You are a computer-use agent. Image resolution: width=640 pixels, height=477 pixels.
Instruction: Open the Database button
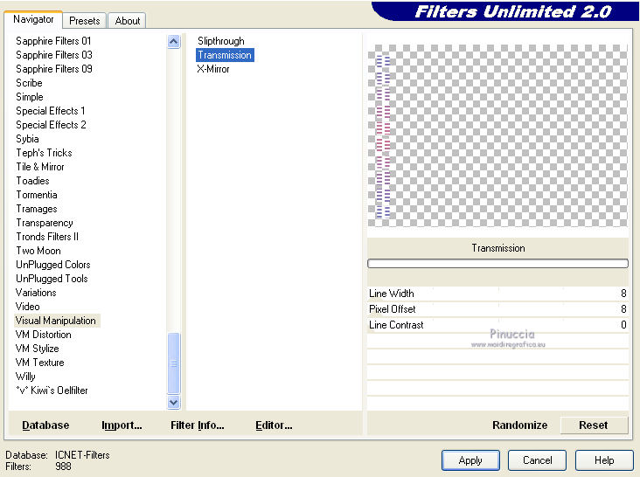(x=45, y=425)
